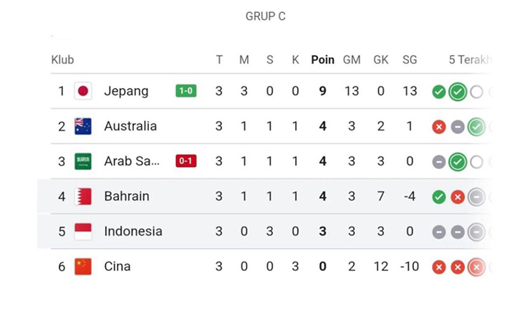Image resolution: width=530 pixels, height=324 pixels.
Task: Click Bahrain's green win form icon
Action: (439, 197)
